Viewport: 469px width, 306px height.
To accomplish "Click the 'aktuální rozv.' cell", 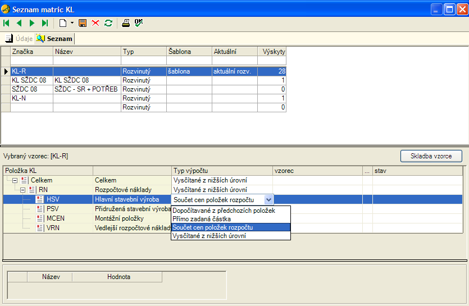I will click(x=235, y=71).
